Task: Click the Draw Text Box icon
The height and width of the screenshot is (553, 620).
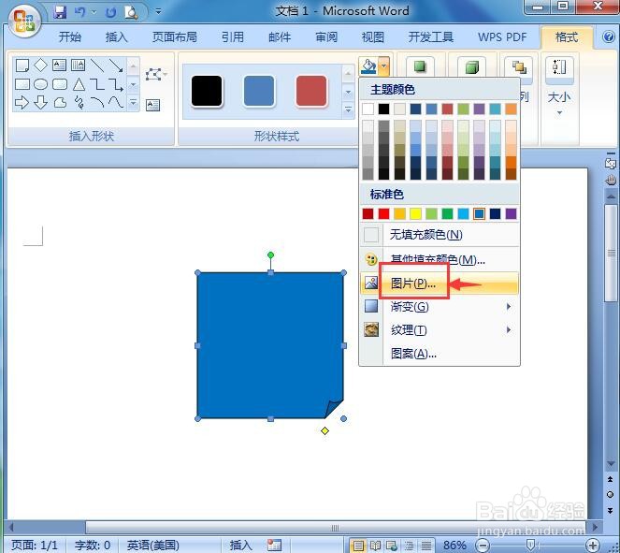Action: [x=153, y=105]
